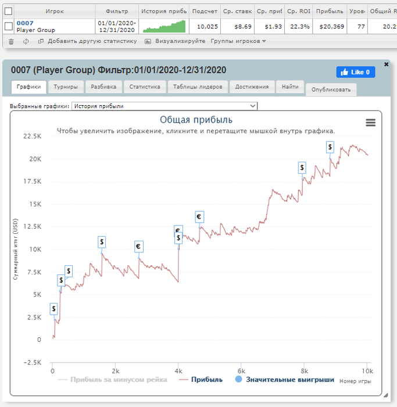Open player 0007 profile link
Image resolution: width=397 pixels, height=407 pixels.
tap(25, 23)
